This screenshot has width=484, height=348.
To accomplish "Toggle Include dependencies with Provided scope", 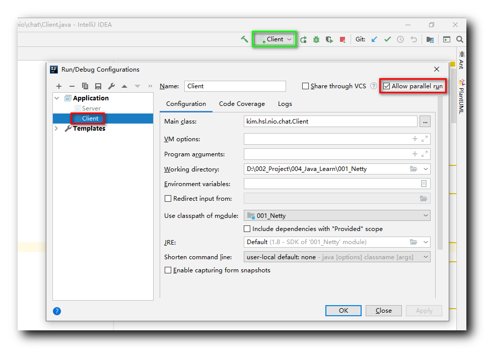I will (247, 228).
